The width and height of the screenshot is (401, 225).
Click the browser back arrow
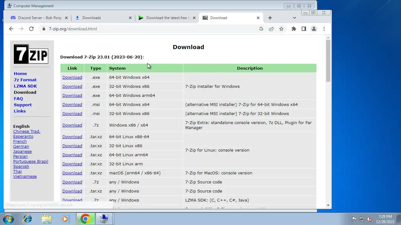11,29
